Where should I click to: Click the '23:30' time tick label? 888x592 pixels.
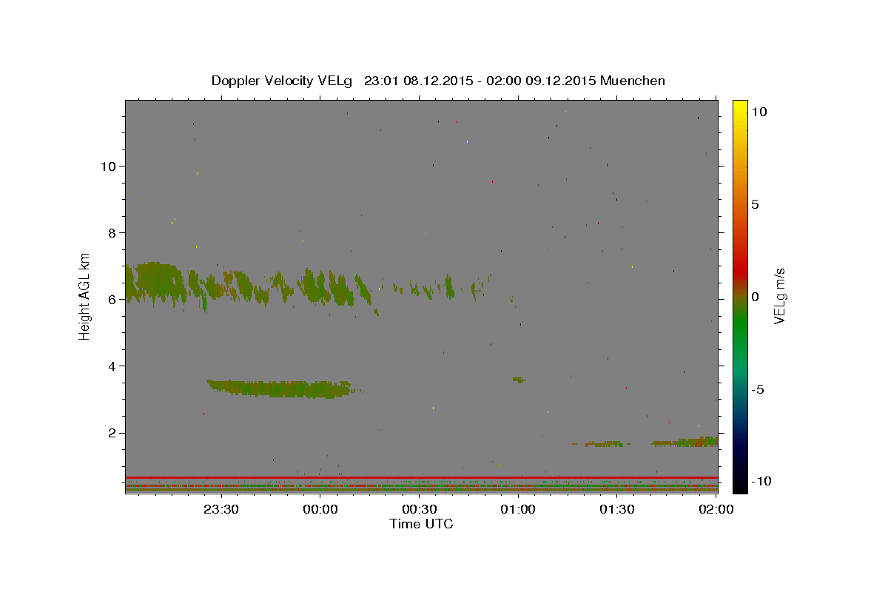tap(222, 509)
